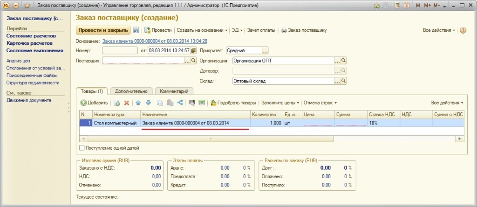Expand the Заполнить цены dropdown

pos(280,103)
